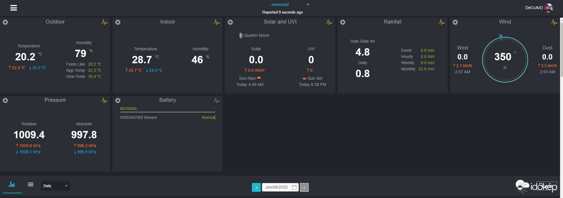Show Pressure panel graph pulse icon
Screen dimensions: 563x198
(104, 101)
